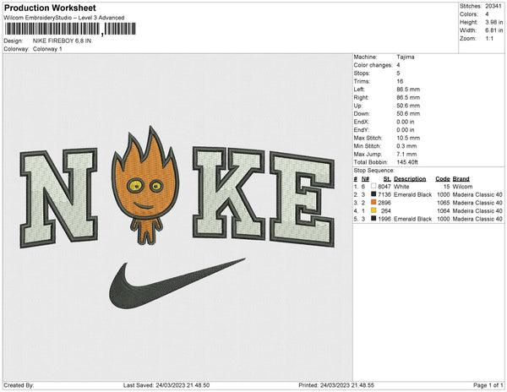Click the height value 3.98 in
This screenshot has height=392, width=507.
(x=493, y=22)
